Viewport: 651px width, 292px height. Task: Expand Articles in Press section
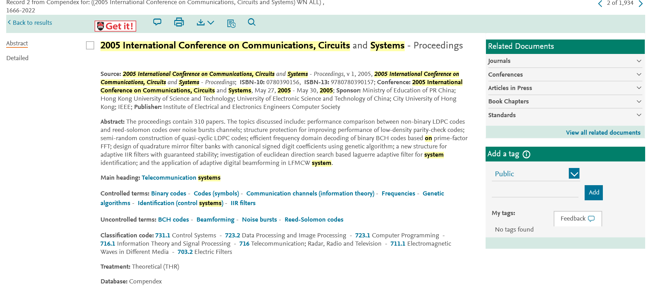[x=565, y=88]
